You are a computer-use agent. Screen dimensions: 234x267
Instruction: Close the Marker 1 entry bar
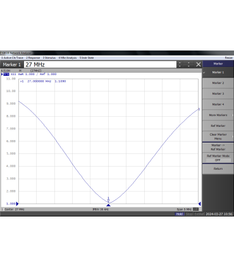(198, 64)
